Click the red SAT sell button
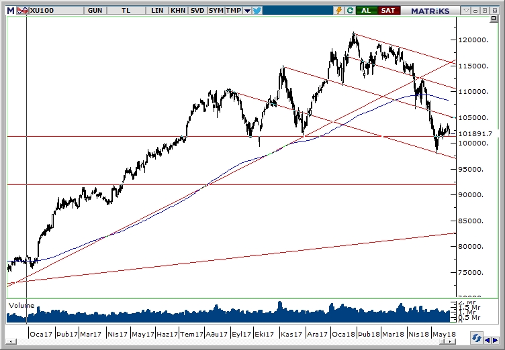The width and height of the screenshot is (505, 350). [x=388, y=11]
